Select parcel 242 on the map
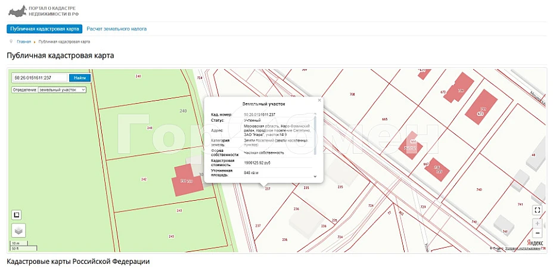Viewport: 556px width, 268px height. [x=143, y=179]
